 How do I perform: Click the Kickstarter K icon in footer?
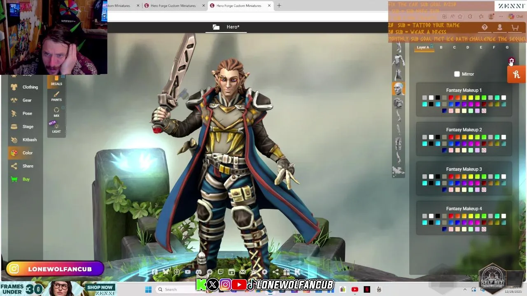click(x=297, y=272)
